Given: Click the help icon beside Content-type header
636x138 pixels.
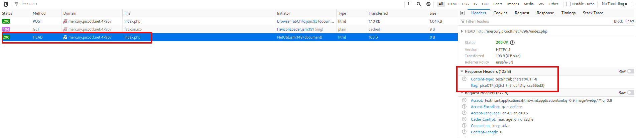Looking at the screenshot, I should (x=464, y=79).
